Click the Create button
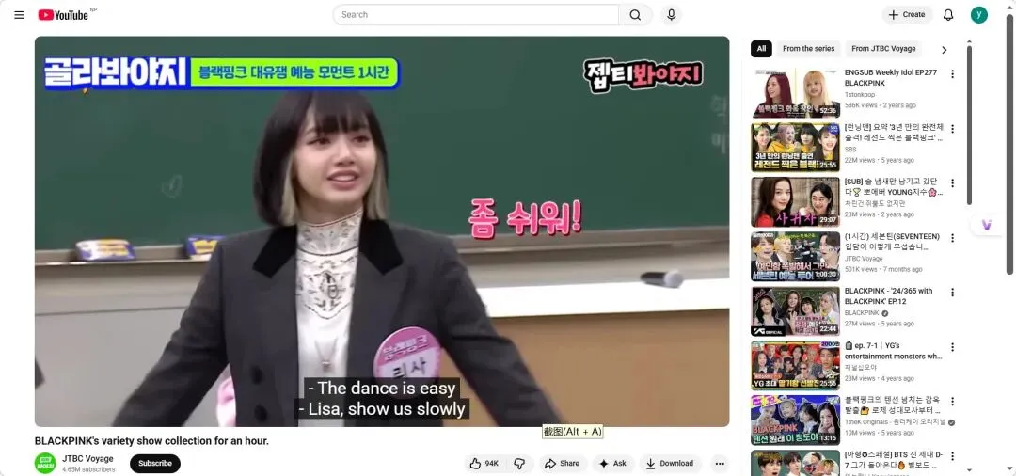Image resolution: width=1016 pixels, height=476 pixels. (907, 15)
